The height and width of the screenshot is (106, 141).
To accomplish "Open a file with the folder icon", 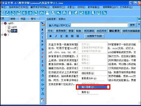I will 42,13.
